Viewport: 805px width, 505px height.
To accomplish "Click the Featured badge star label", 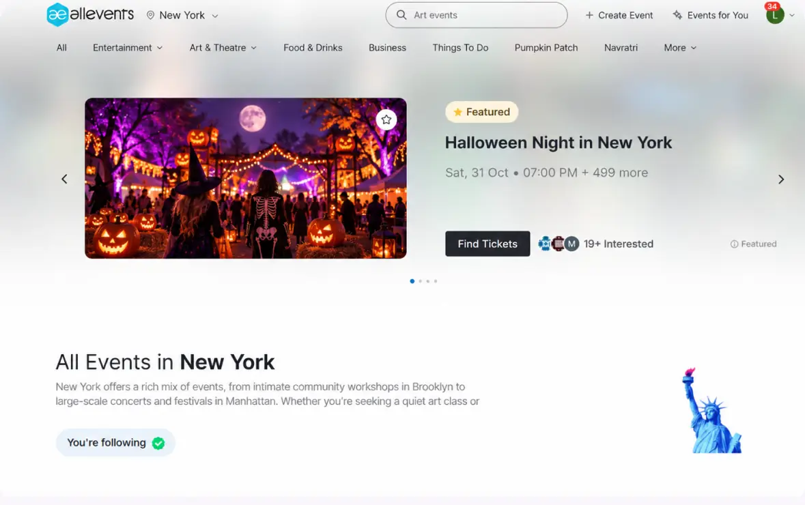I will point(481,112).
